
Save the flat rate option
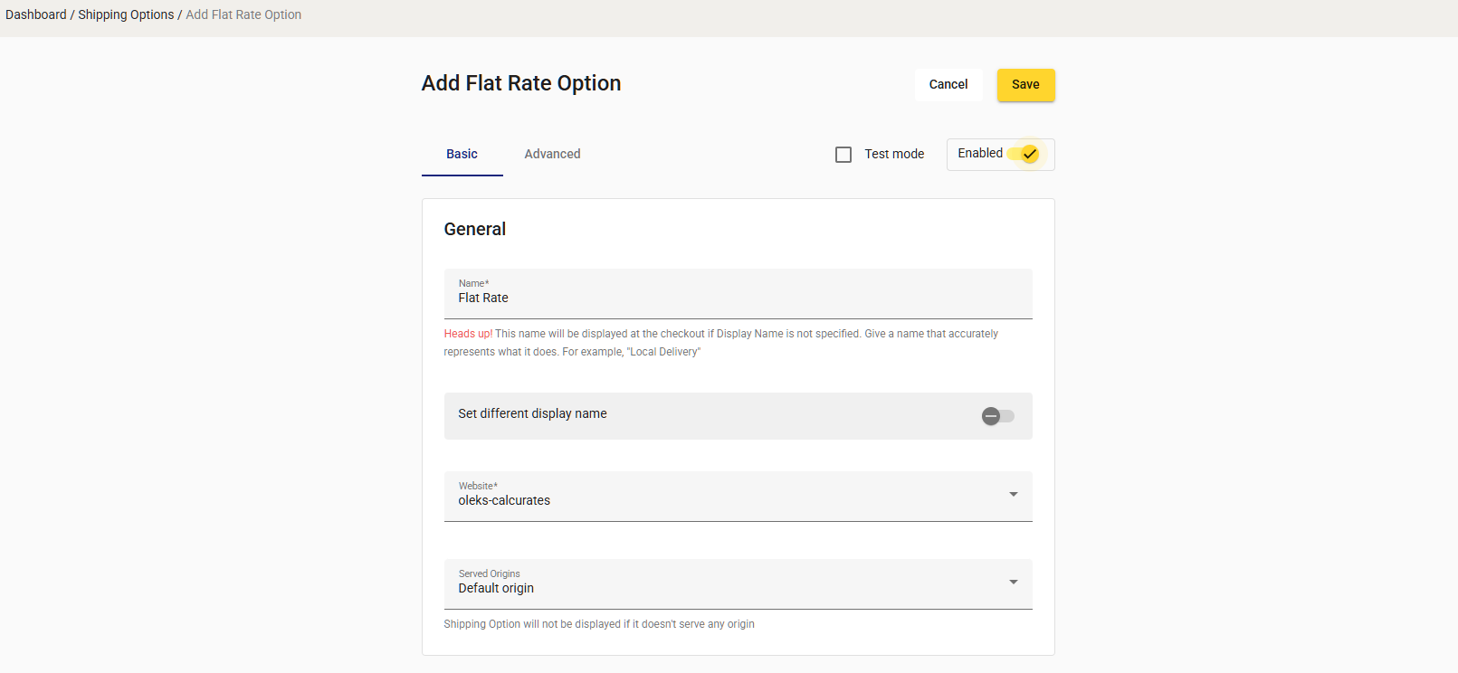[1025, 84]
